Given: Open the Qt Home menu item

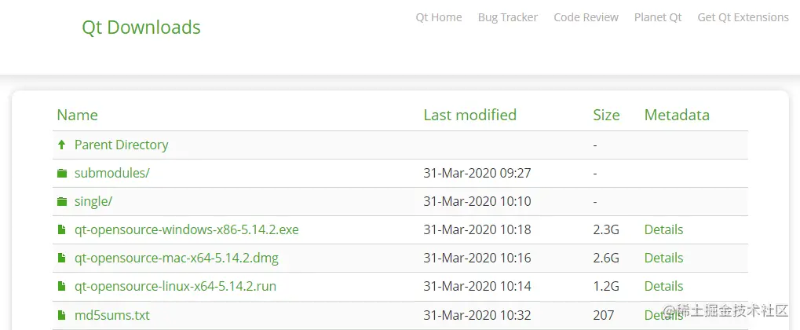Looking at the screenshot, I should [x=439, y=17].
